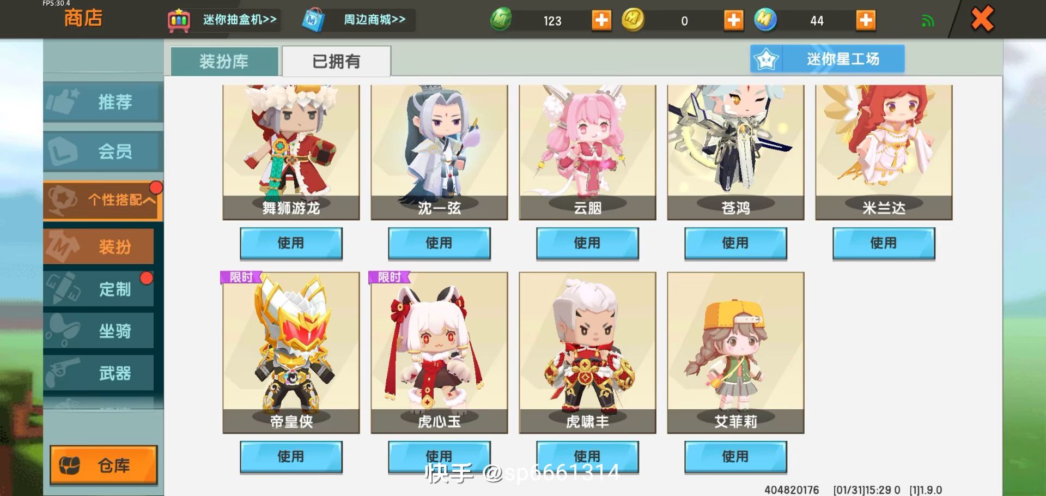The height and width of the screenshot is (496, 1046).
Task: Use the 艾菲莉 skin
Action: coord(735,457)
